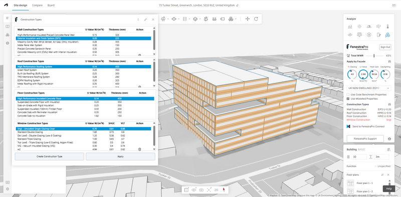Run sun hours analysis

click(x=359, y=26)
